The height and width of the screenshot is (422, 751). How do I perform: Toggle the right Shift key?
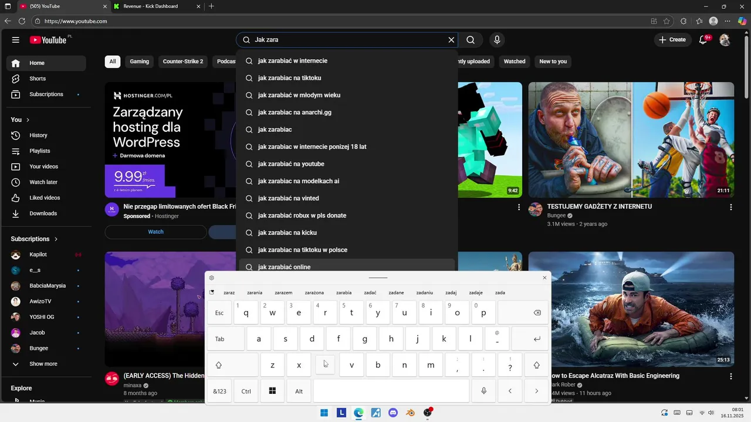[536, 365]
